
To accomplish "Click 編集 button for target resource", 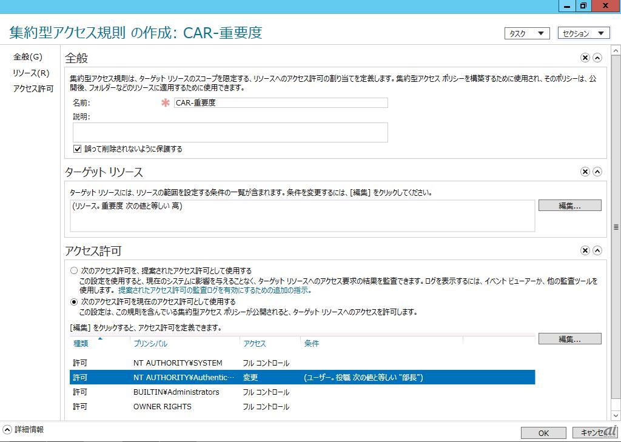I will (x=569, y=206).
